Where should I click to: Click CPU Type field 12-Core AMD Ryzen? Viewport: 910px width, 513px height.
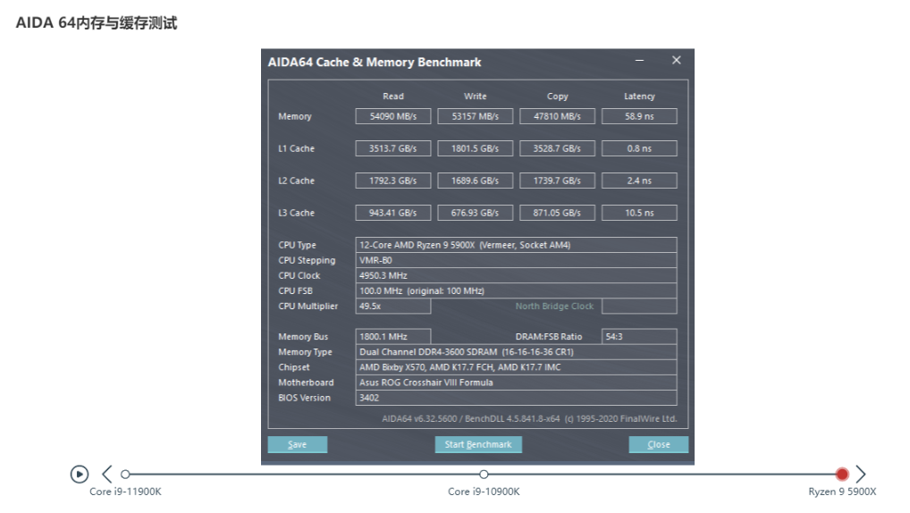516,245
